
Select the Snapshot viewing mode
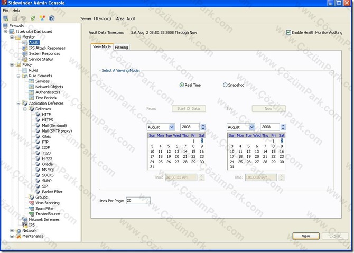pyautogui.click(x=225, y=85)
